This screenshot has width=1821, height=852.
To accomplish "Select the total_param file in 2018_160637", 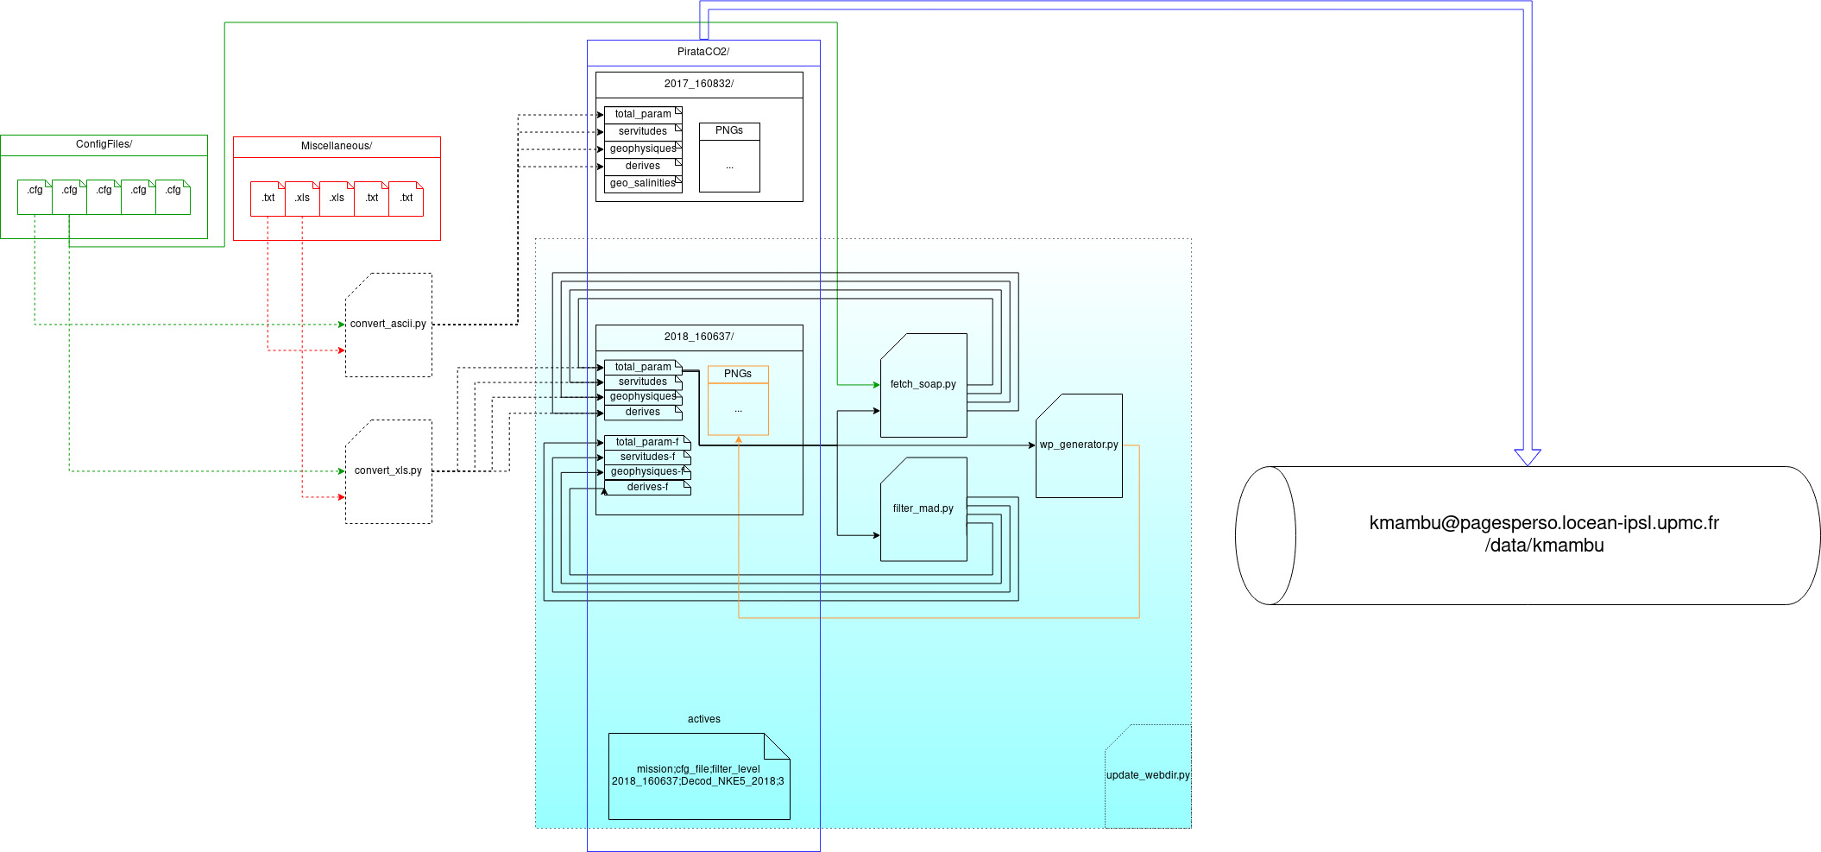I will click(642, 366).
